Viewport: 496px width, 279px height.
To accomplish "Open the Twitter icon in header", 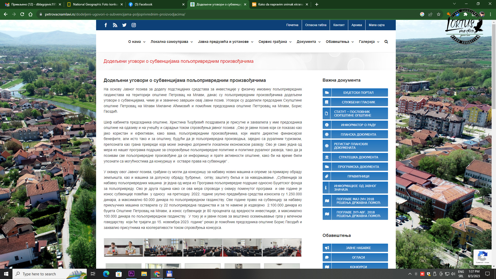I will point(124,25).
